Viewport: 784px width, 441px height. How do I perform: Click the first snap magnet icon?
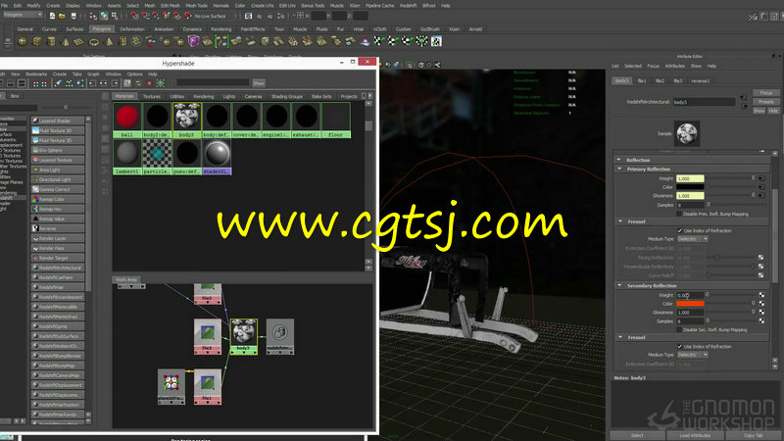point(135,16)
